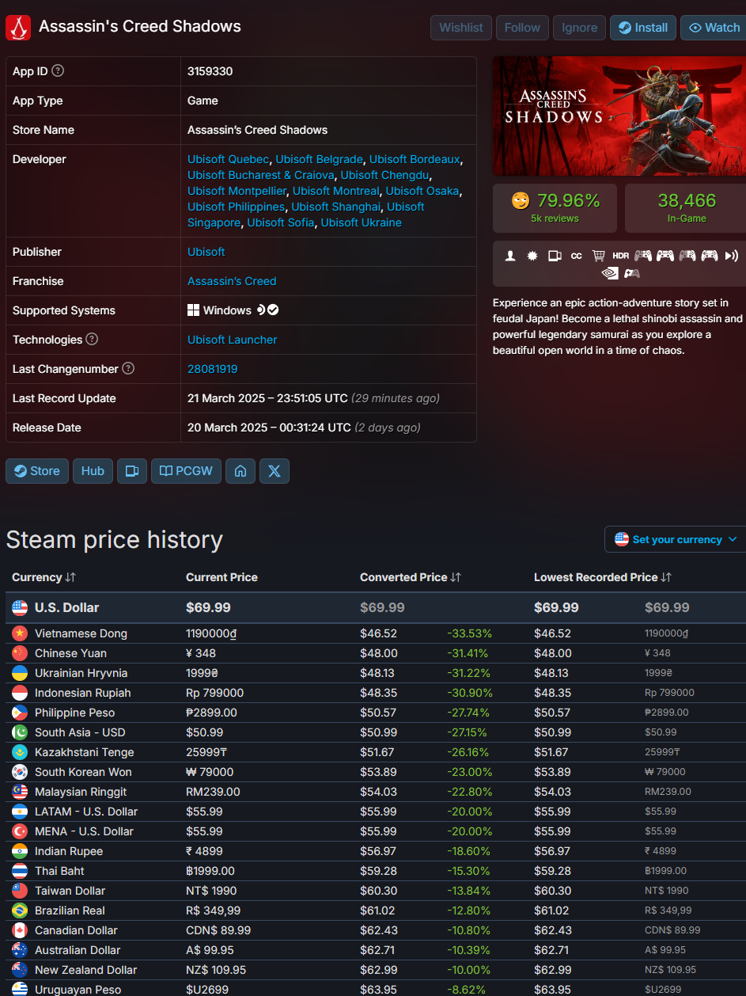
Task: Open the Ubisoft Montreal developer link
Action: tap(336, 191)
